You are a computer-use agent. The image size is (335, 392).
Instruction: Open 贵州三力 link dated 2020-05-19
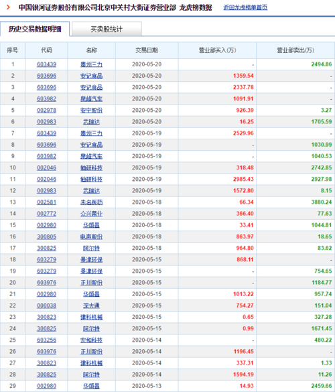tap(91, 133)
